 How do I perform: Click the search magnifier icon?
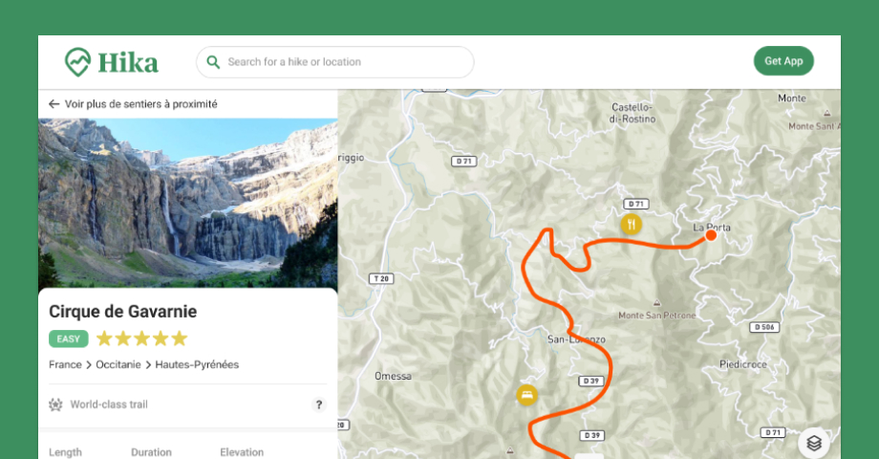213,62
